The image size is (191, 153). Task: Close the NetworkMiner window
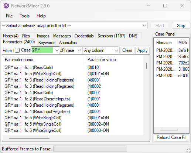pyautogui.click(x=182, y=6)
